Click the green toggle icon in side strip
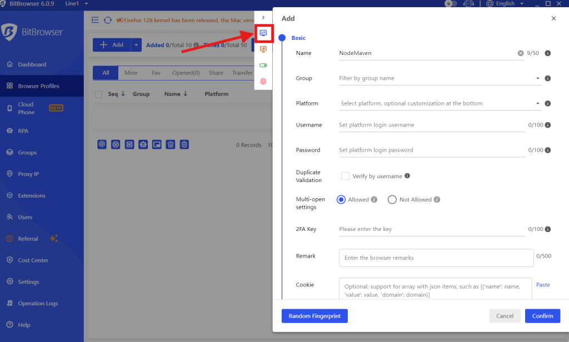This screenshot has width=569, height=342. (263, 65)
